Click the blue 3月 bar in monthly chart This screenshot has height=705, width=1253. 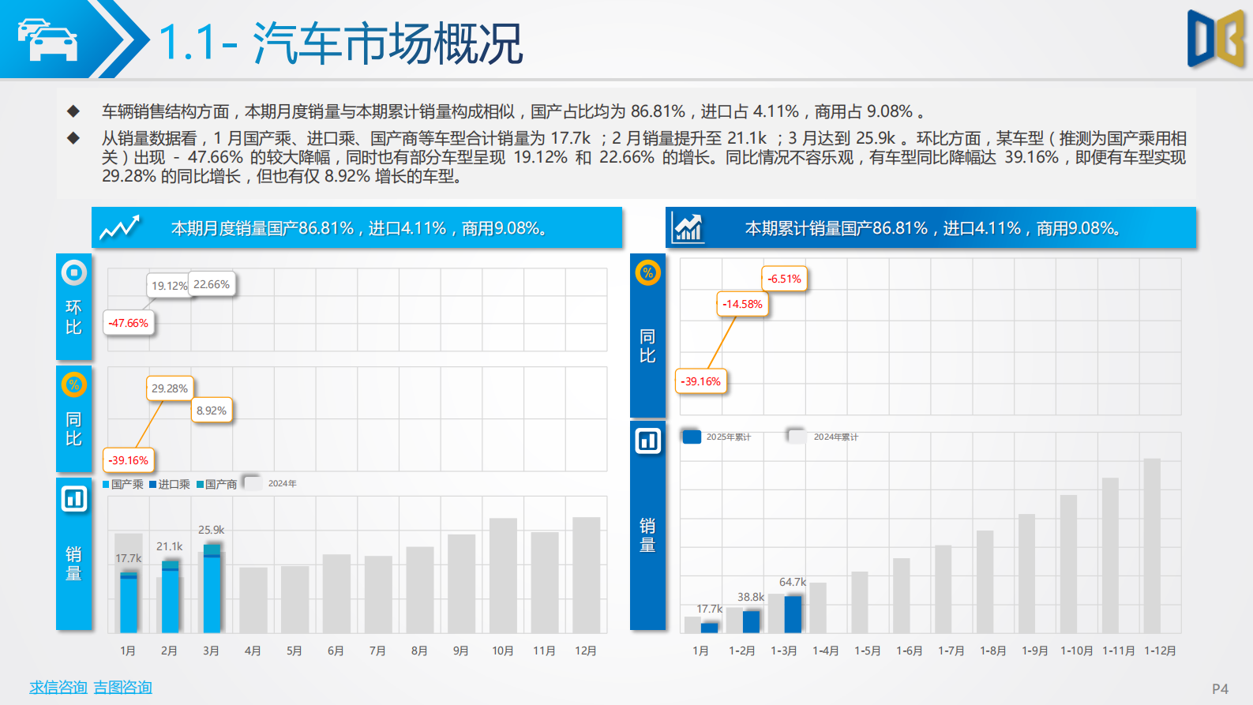tap(212, 588)
